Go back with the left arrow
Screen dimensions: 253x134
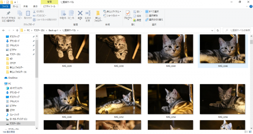pyautogui.click(x=4, y=30)
